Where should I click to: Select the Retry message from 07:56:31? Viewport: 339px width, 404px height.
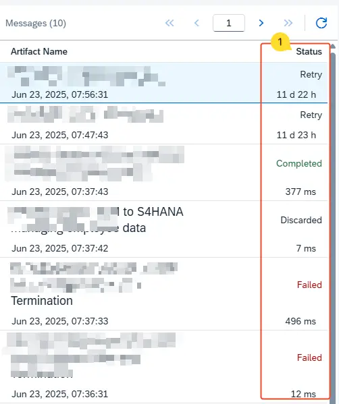click(164, 82)
